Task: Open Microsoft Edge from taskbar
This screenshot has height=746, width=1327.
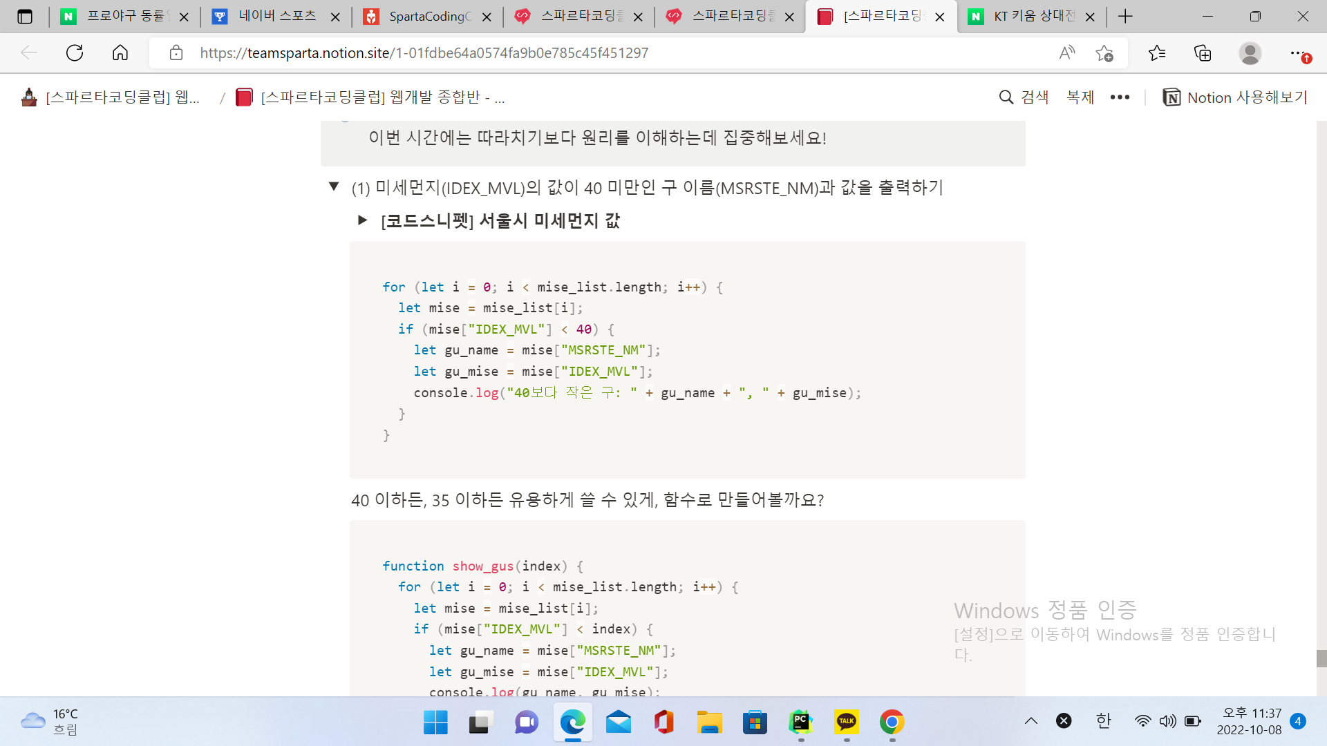Action: point(572,723)
